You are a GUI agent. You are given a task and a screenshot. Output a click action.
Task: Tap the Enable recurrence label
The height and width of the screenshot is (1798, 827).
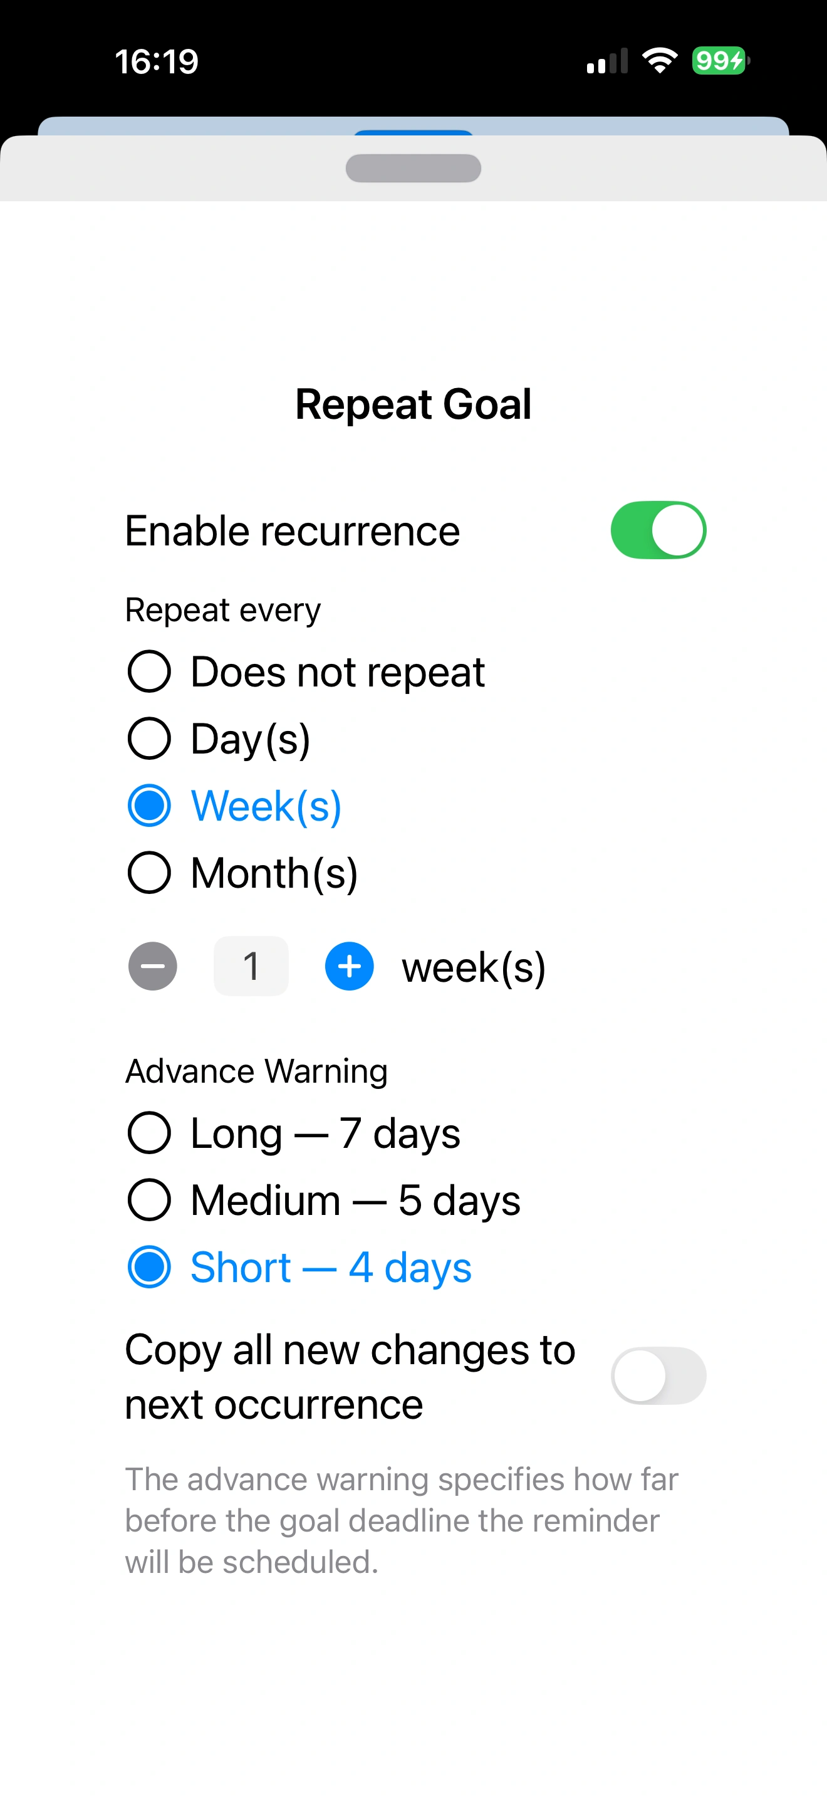pos(292,531)
